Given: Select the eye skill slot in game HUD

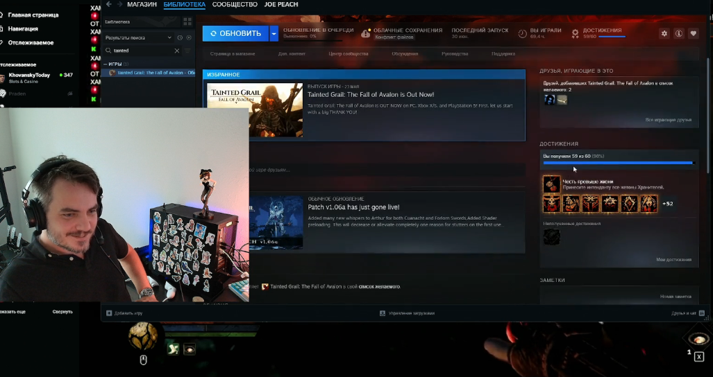Looking at the screenshot, I should (189, 349).
